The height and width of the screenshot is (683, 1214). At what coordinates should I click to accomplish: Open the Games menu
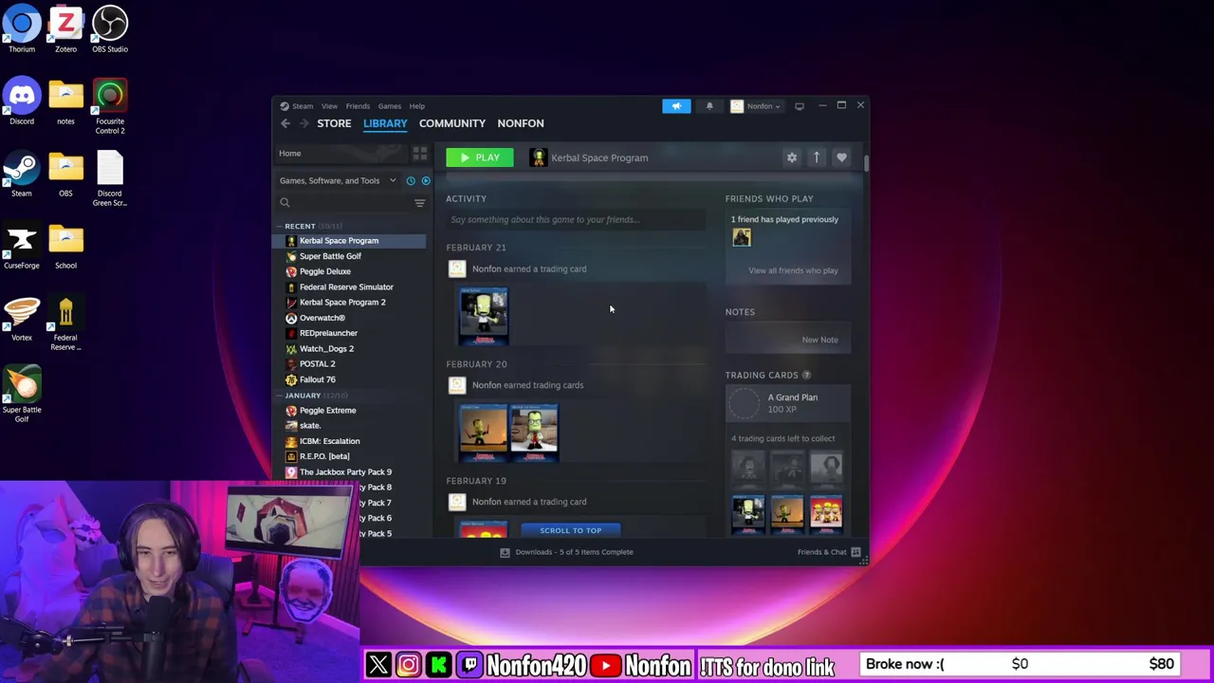click(x=390, y=106)
